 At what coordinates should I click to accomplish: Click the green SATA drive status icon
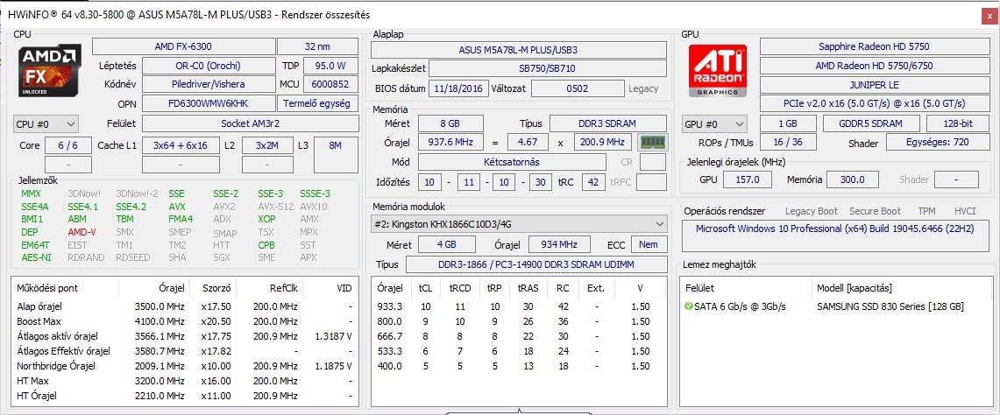tap(688, 306)
